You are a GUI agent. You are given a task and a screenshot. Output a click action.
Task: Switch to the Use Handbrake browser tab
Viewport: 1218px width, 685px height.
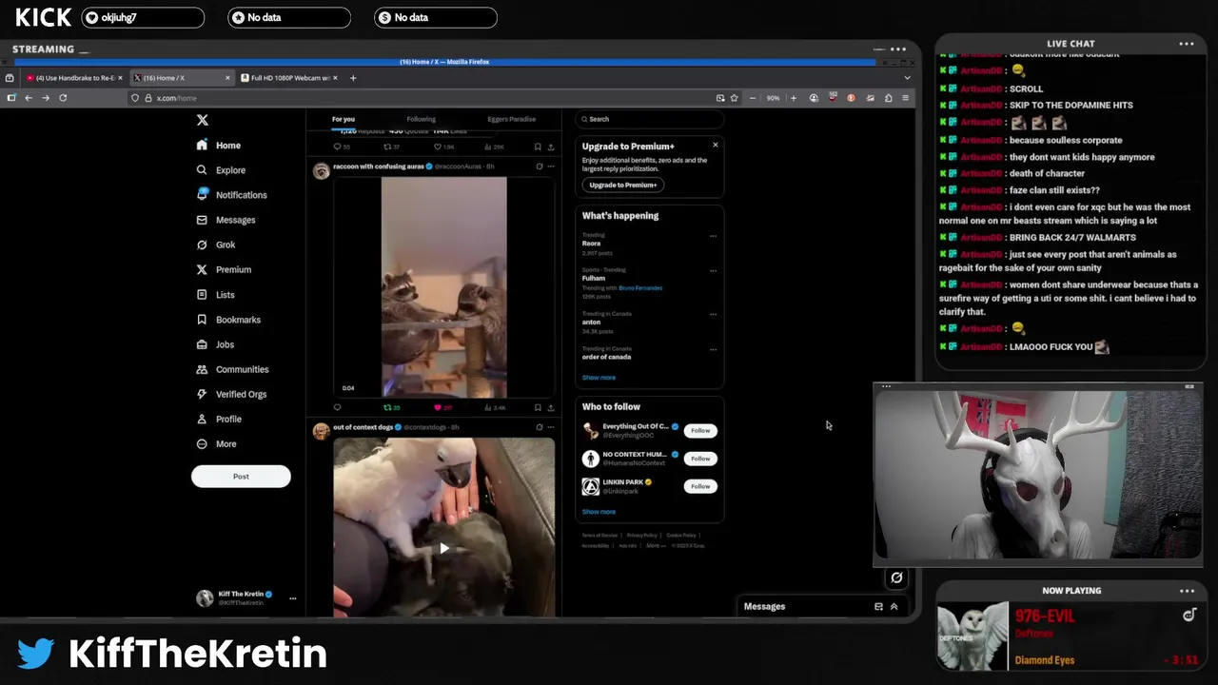(x=74, y=78)
